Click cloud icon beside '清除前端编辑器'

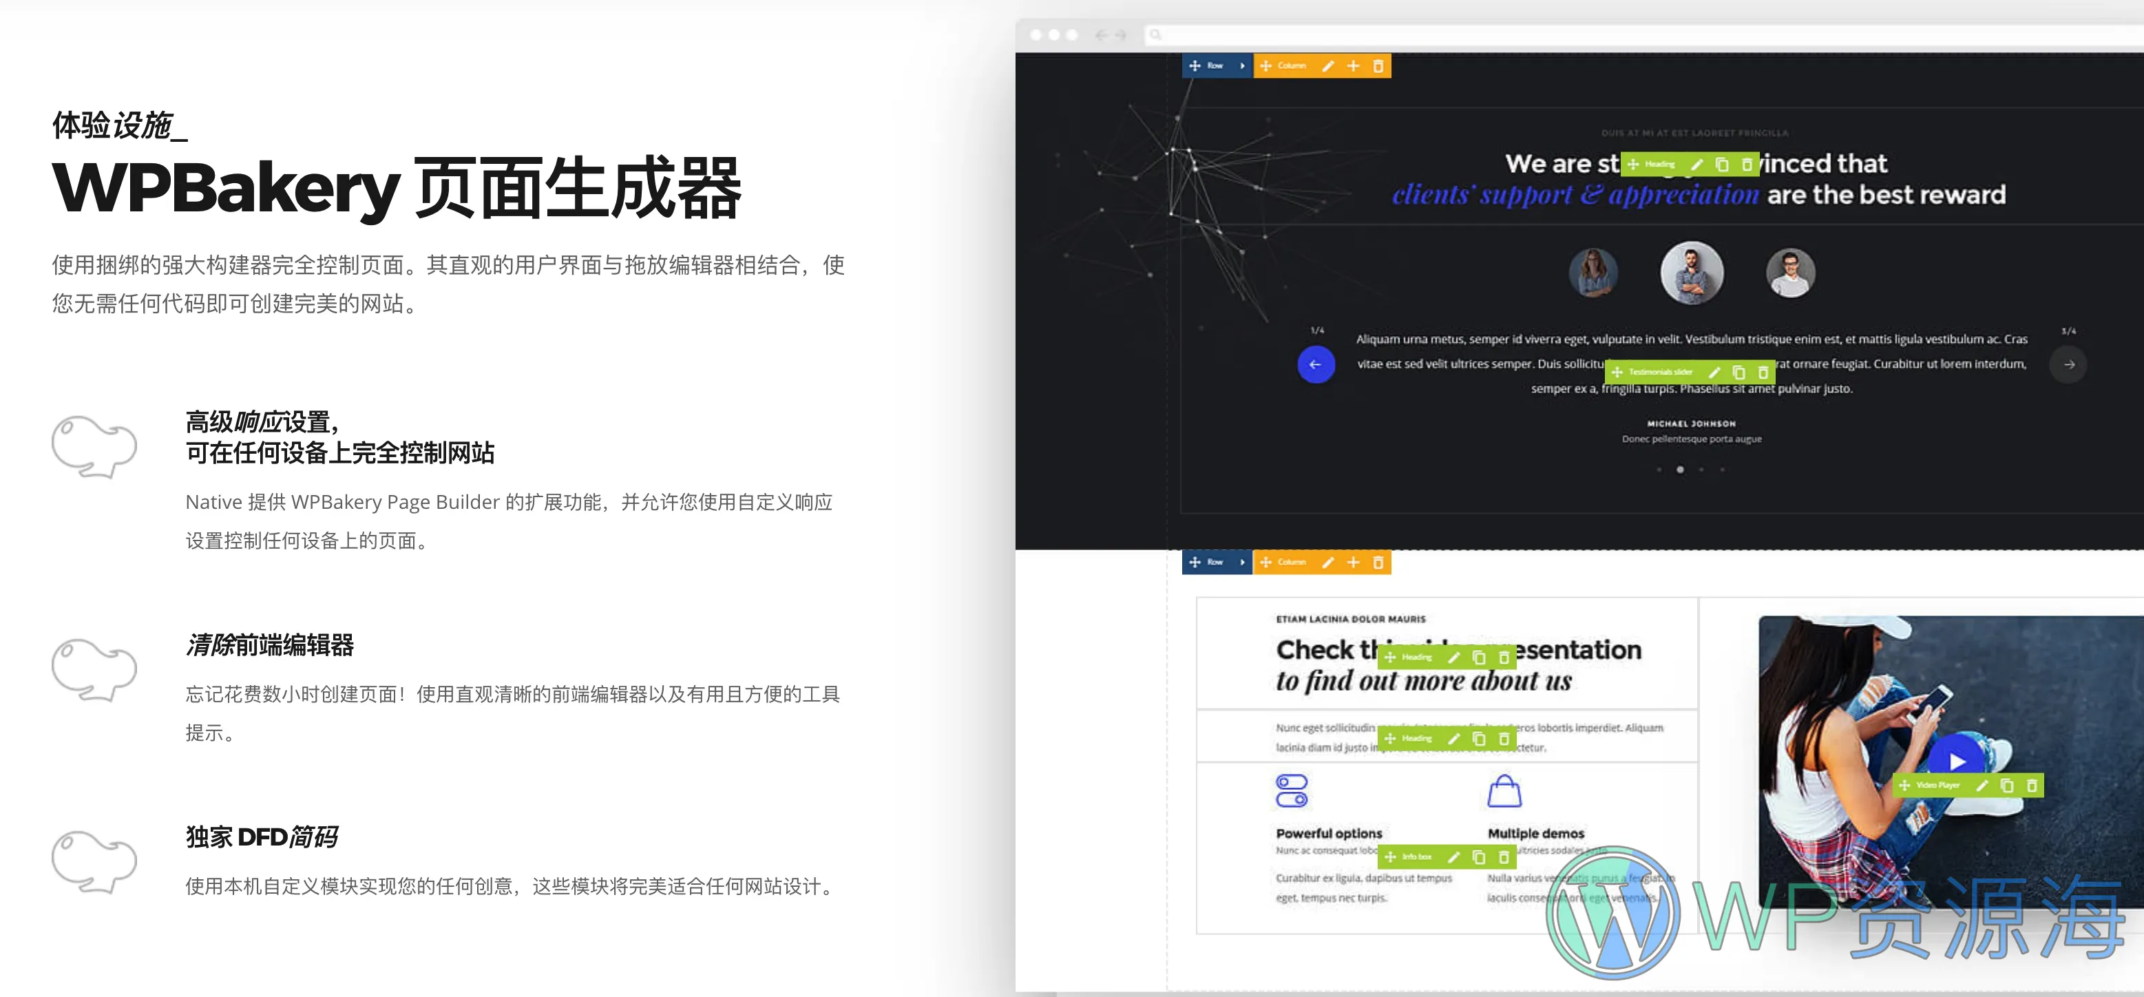94,671
